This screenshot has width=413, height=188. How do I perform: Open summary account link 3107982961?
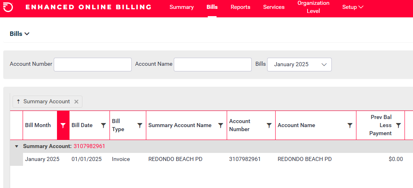click(x=89, y=146)
